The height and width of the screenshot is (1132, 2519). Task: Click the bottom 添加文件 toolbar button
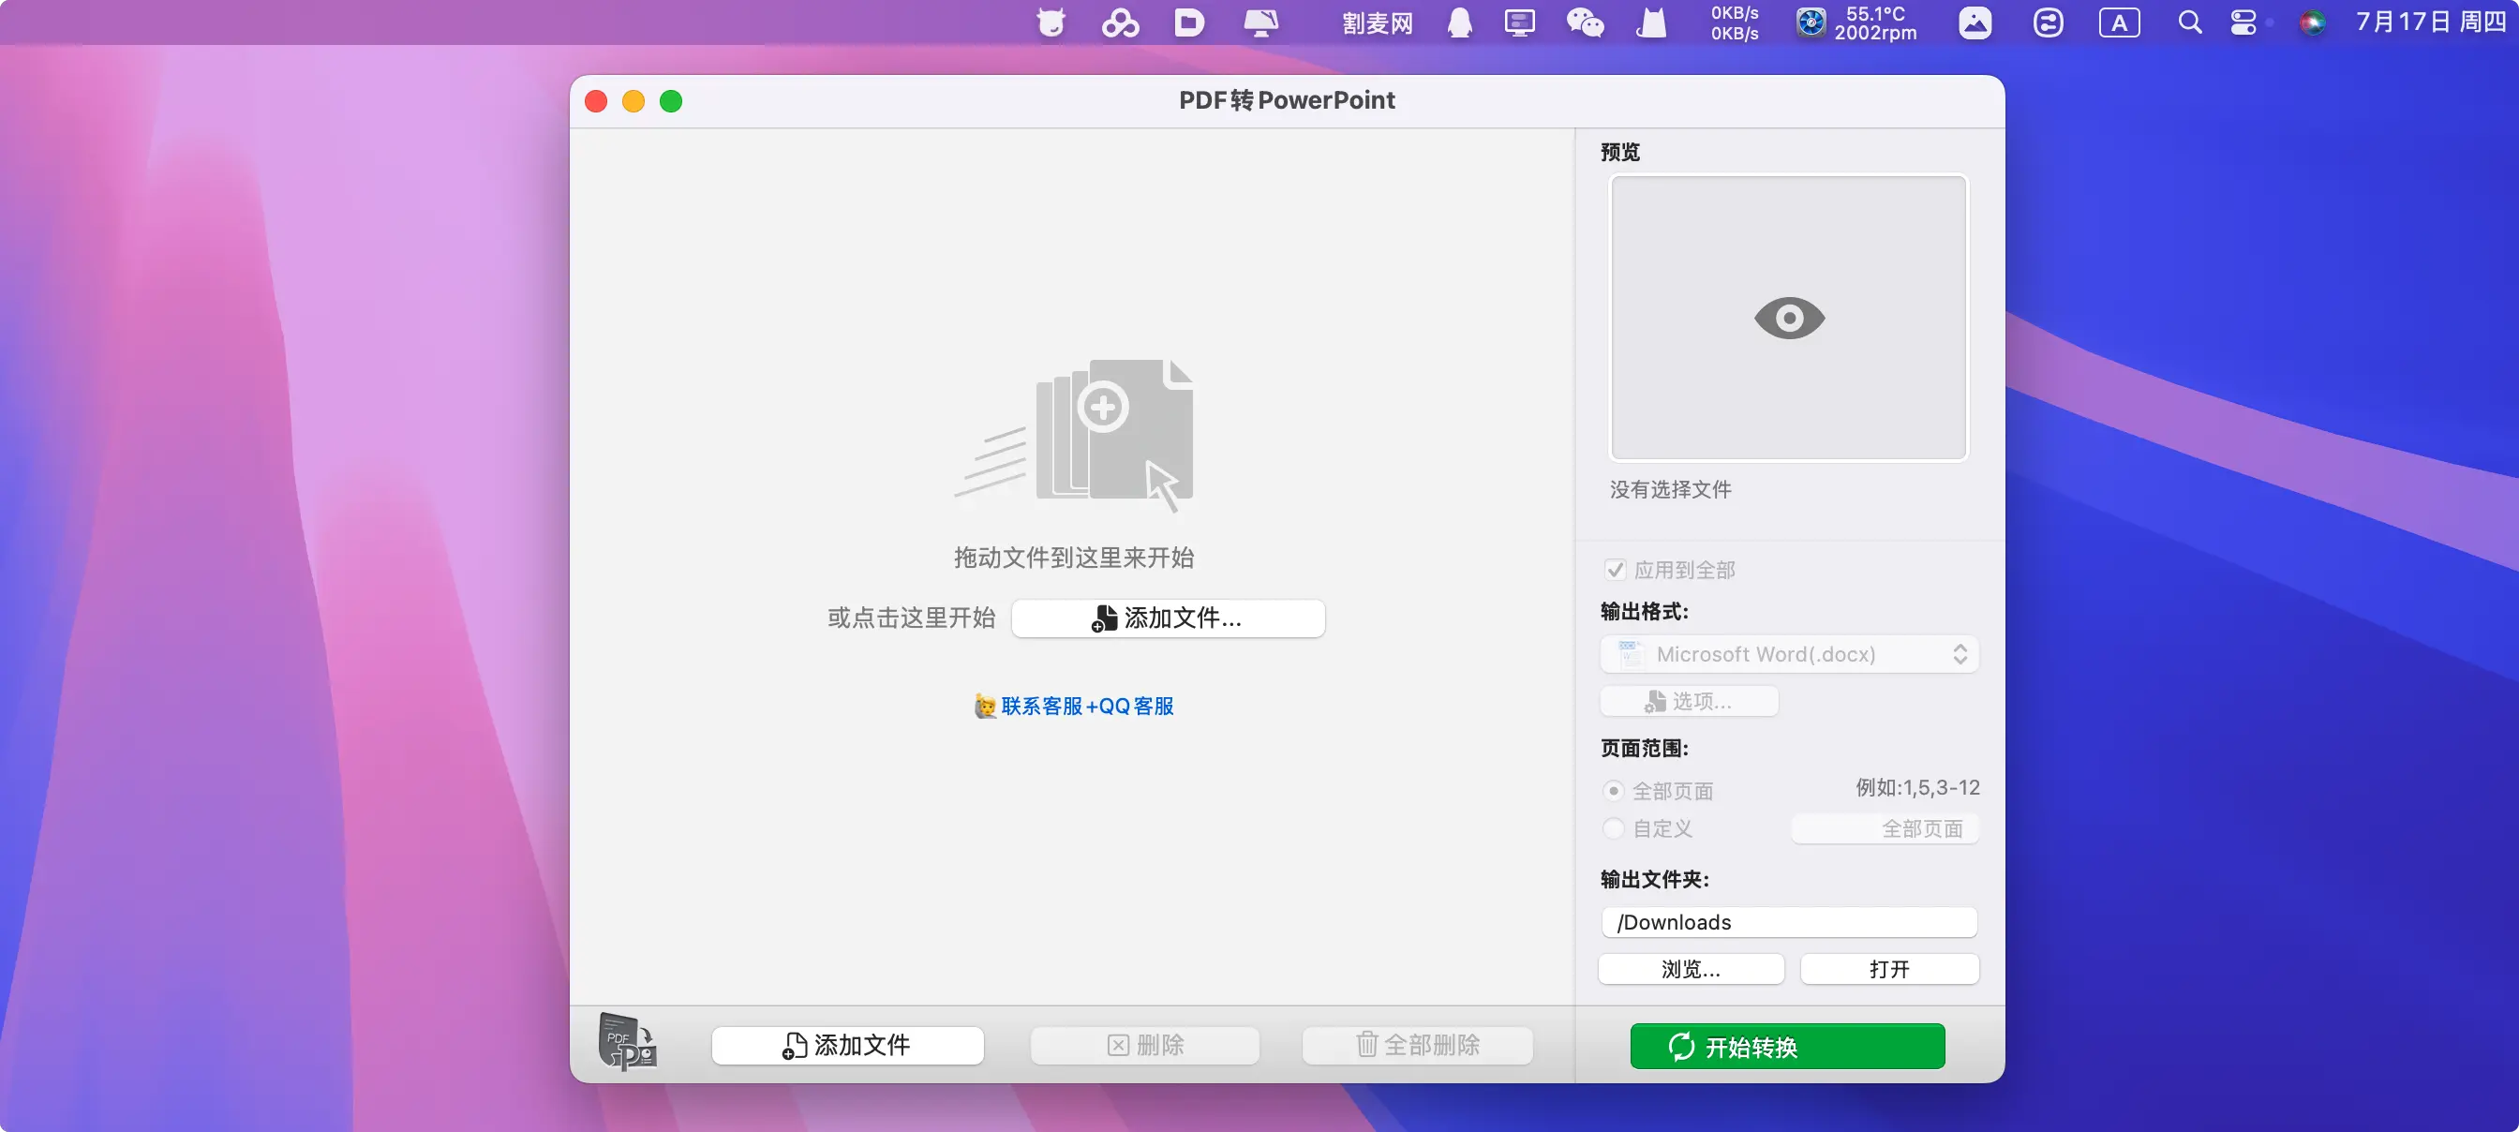click(847, 1045)
